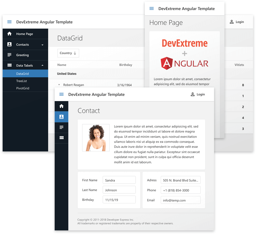Click user icon beside Login in DataGrid window
The height and width of the screenshot is (234, 257).
[x=232, y=22]
